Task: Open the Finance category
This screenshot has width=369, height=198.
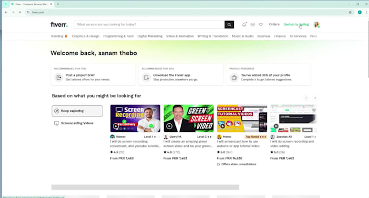Action: coord(280,36)
